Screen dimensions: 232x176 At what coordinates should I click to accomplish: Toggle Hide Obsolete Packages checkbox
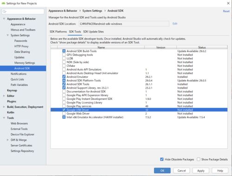(x=162, y=159)
